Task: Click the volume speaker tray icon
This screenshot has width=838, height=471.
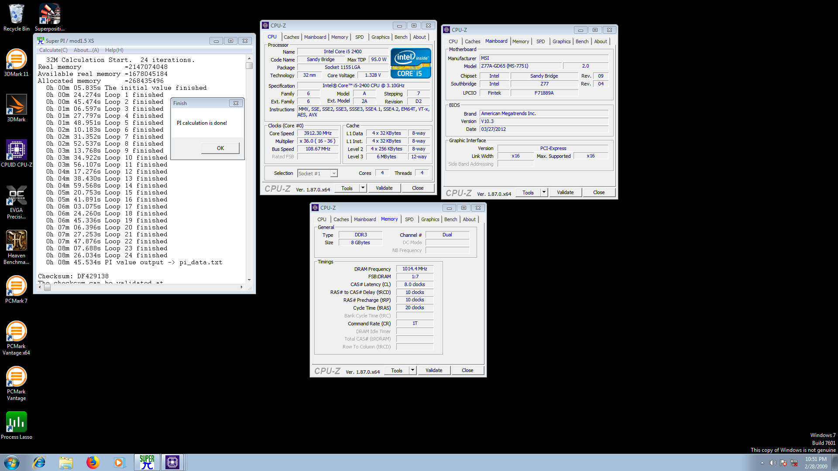Action: pyautogui.click(x=773, y=463)
